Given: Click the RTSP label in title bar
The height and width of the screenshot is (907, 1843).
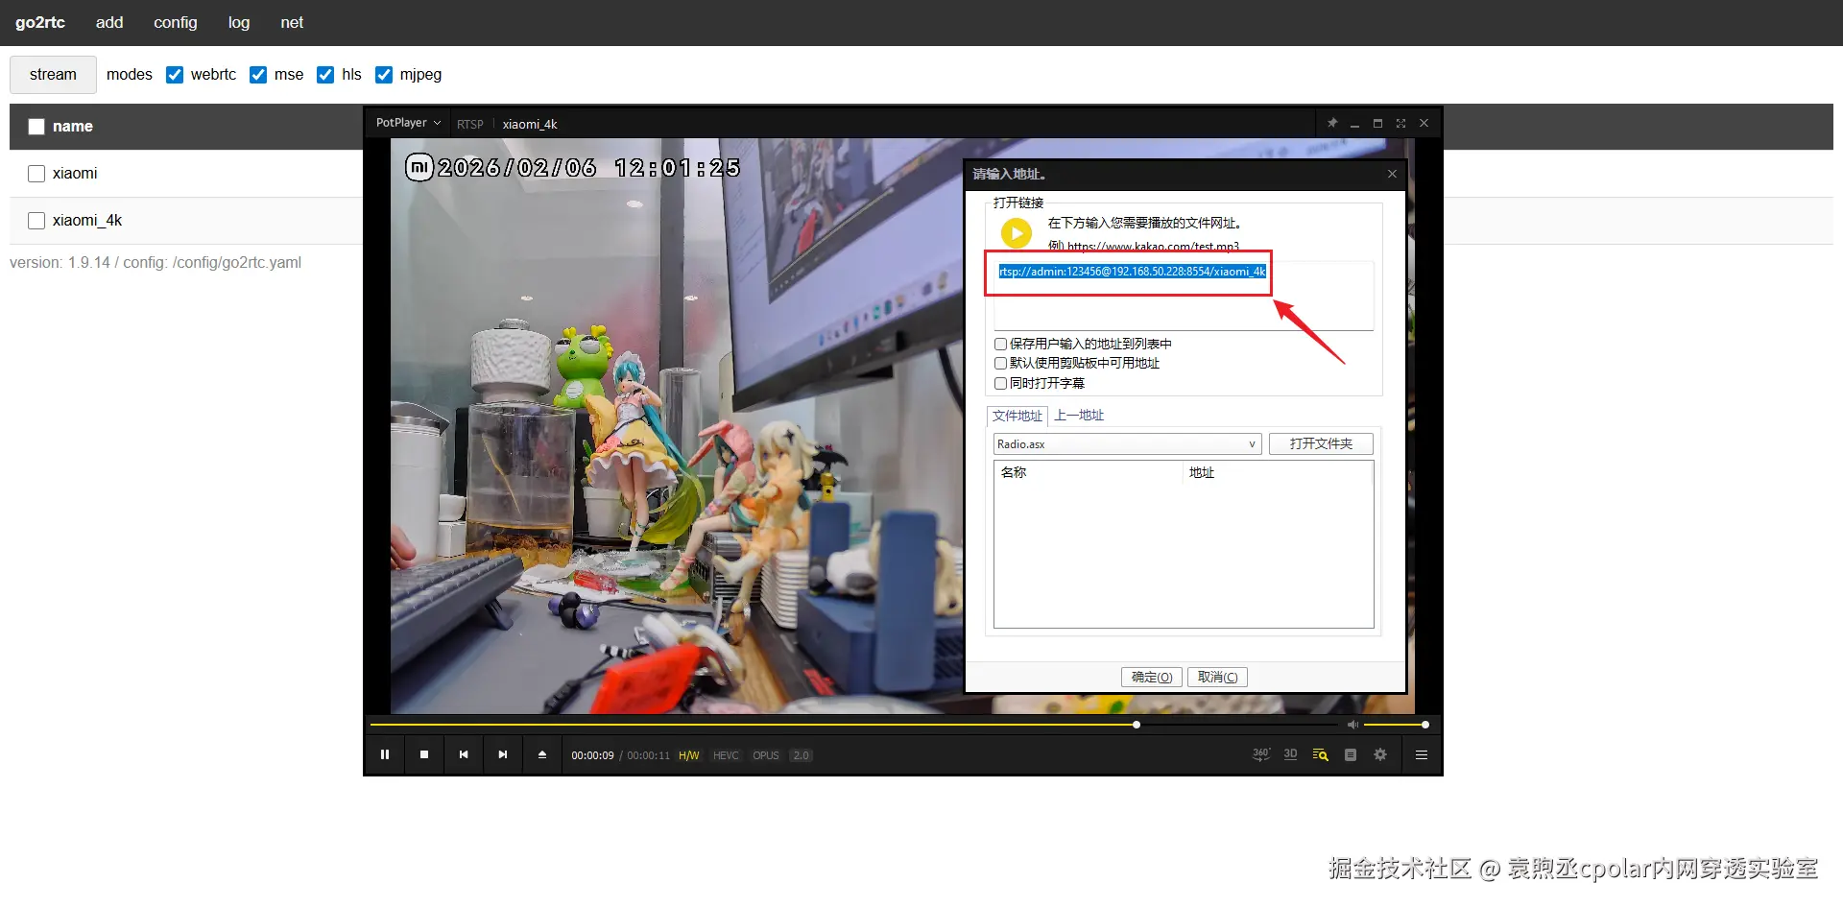Looking at the screenshot, I should (470, 124).
